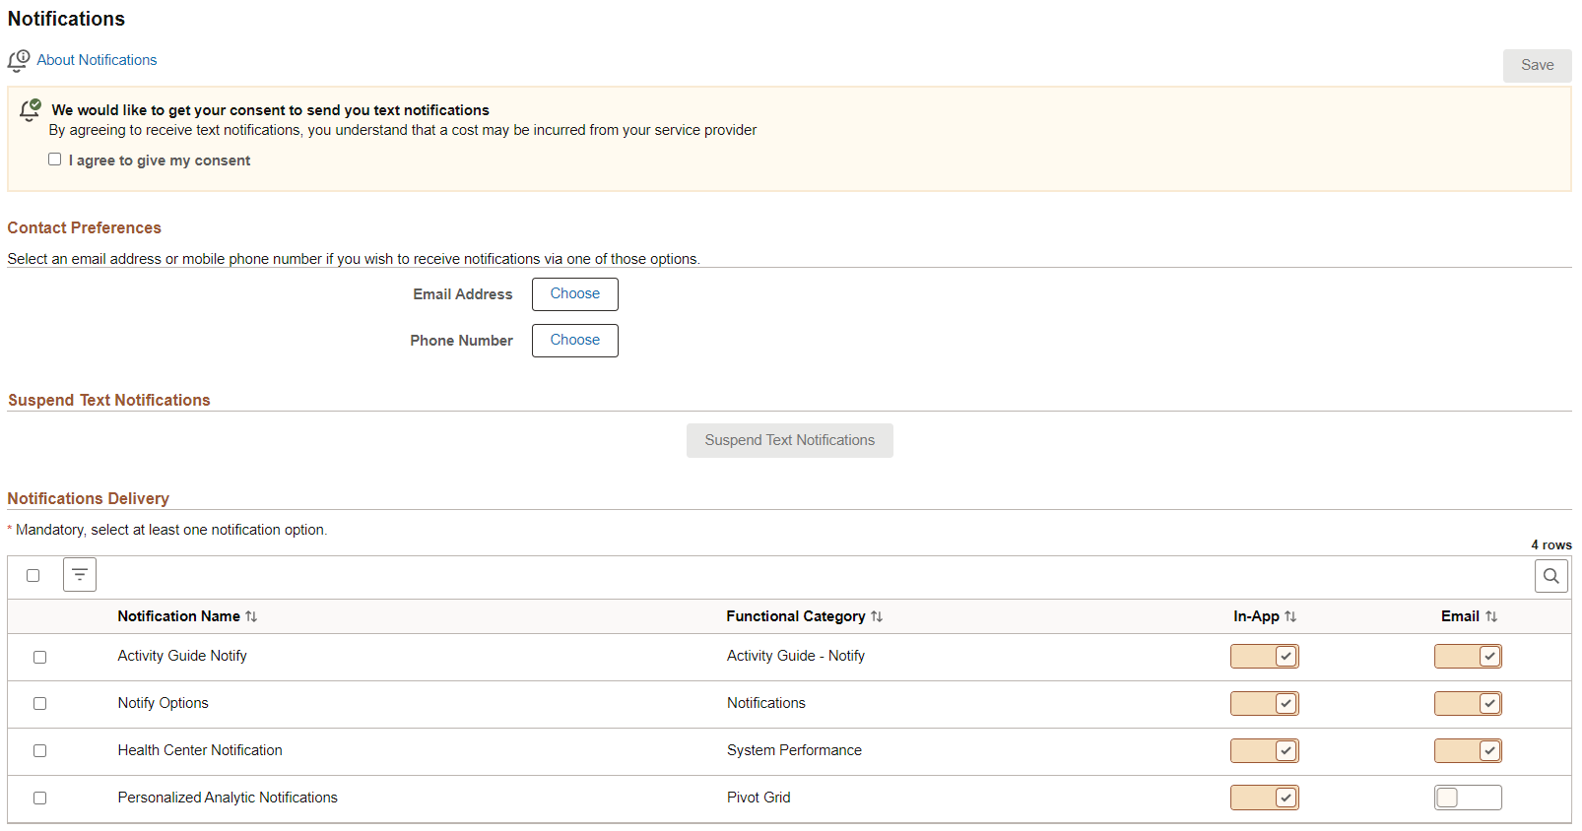The image size is (1582, 831).
Task: Select the Personalized Analytic Notifications row checkbox
Action: (x=40, y=799)
